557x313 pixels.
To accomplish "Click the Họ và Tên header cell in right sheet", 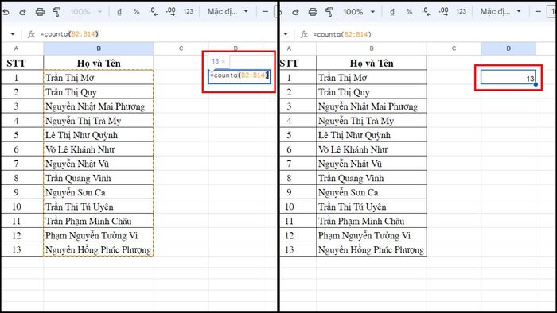I will pyautogui.click(x=372, y=63).
